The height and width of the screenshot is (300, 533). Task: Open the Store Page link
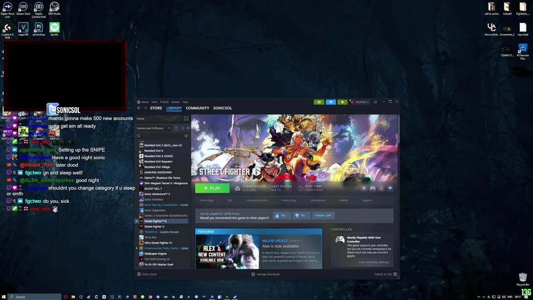point(207,200)
